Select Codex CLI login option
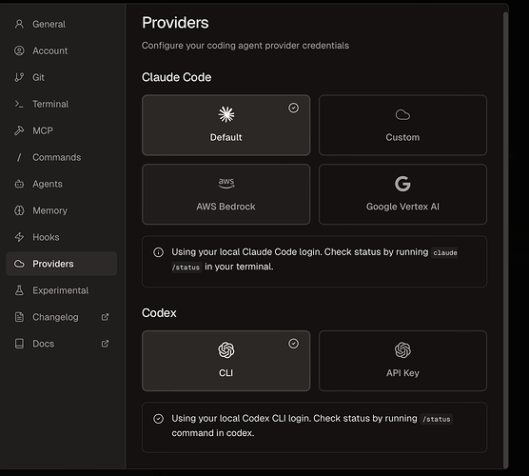The height and width of the screenshot is (476, 529). tap(226, 361)
